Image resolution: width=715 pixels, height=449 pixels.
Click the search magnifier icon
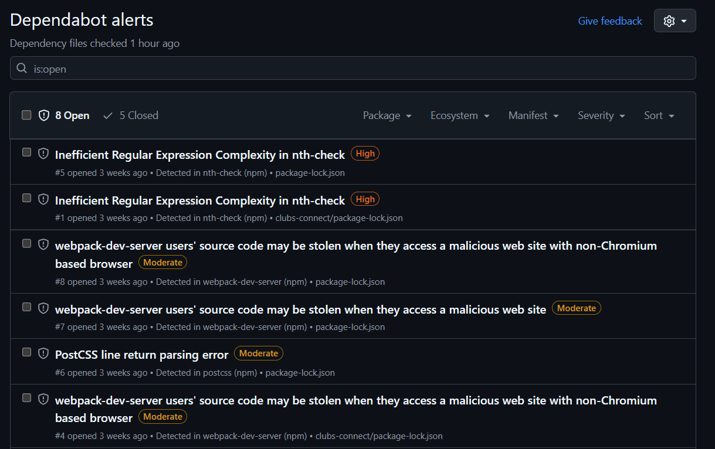[x=22, y=69]
